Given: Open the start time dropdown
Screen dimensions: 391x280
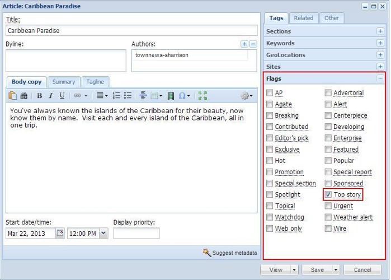Looking at the screenshot, I should coord(103,234).
